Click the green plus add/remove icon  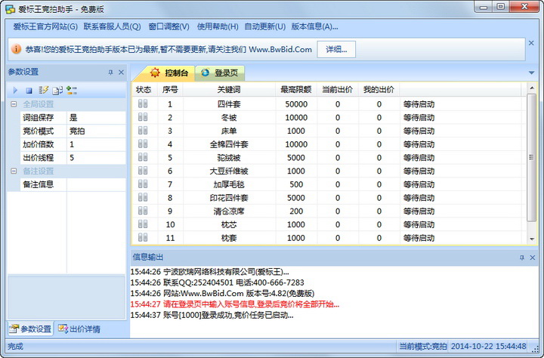[x=72, y=91]
